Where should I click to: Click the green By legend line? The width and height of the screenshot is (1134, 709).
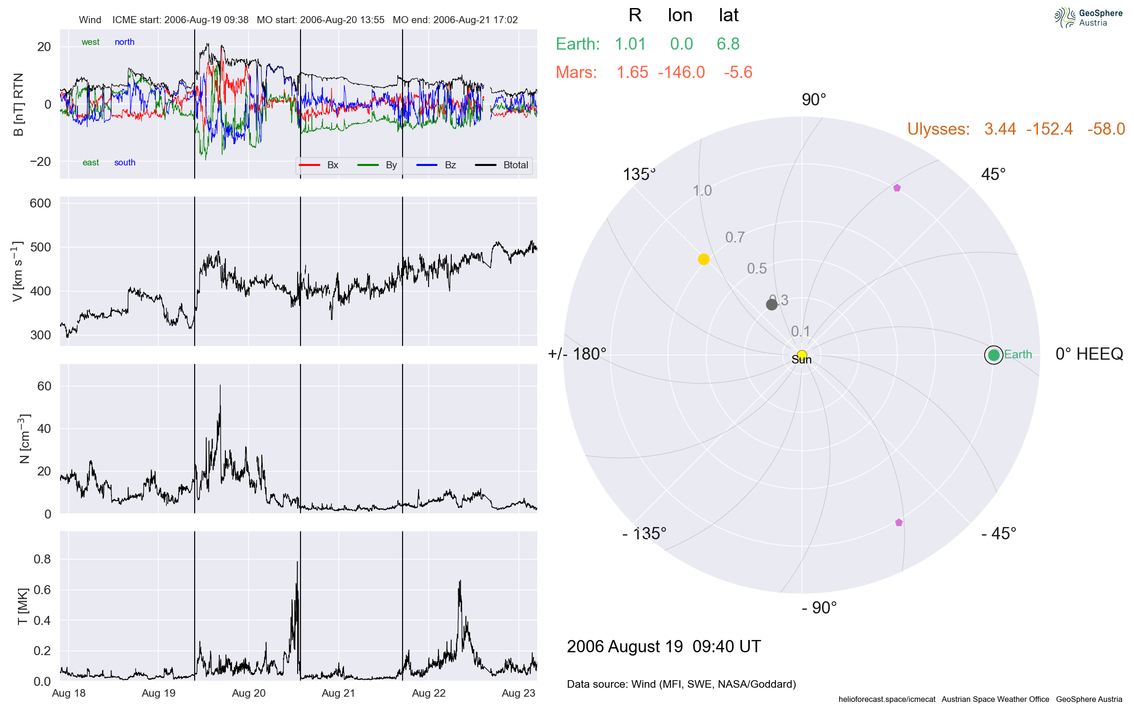[x=368, y=165]
